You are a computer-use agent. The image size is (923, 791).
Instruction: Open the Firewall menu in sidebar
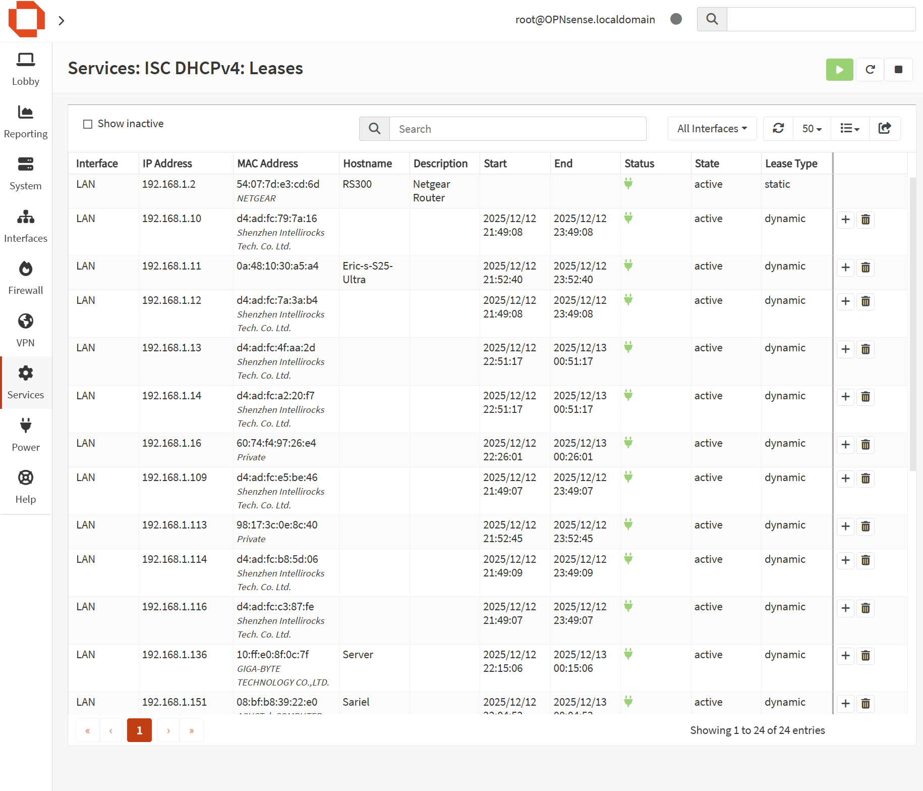click(26, 278)
